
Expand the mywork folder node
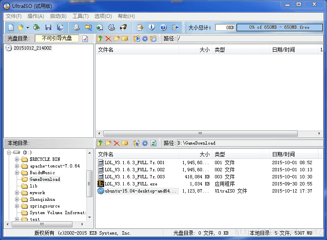pyautogui.click(x=17, y=193)
